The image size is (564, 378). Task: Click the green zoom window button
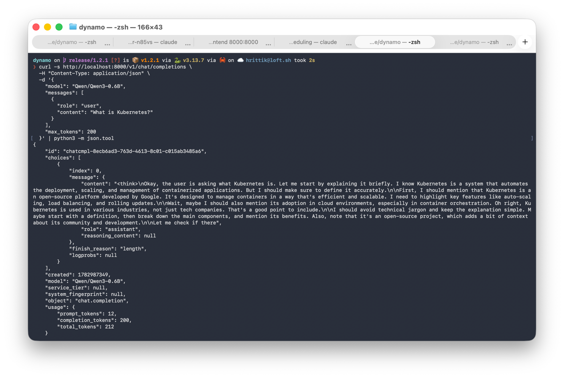59,27
